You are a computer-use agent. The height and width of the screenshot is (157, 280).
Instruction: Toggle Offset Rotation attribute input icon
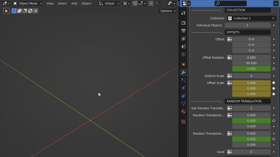230,58
